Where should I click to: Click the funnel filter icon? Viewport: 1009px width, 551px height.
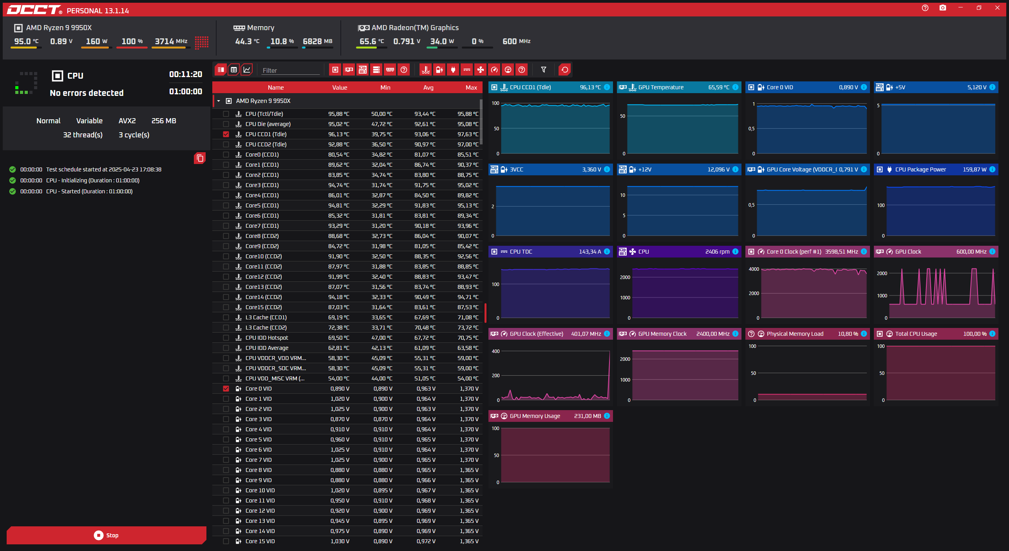point(544,70)
